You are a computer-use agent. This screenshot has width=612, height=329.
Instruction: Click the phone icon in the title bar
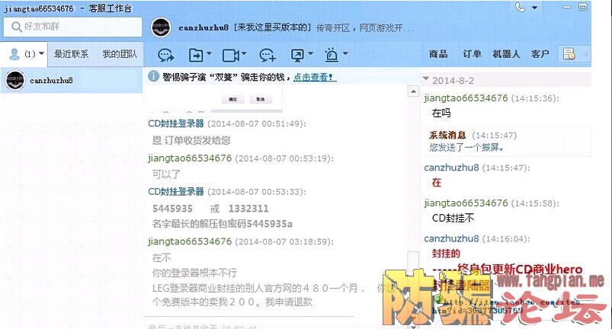click(521, 7)
